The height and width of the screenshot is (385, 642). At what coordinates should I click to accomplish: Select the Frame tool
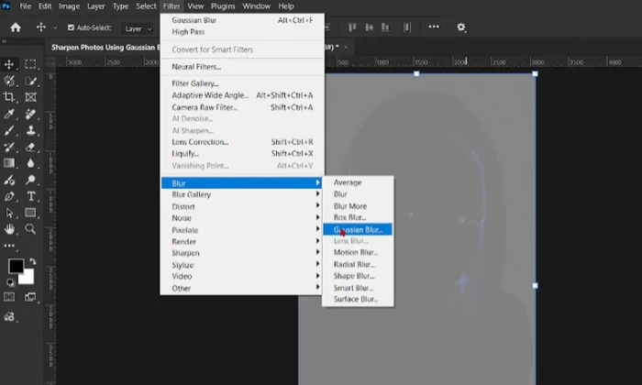coord(30,97)
